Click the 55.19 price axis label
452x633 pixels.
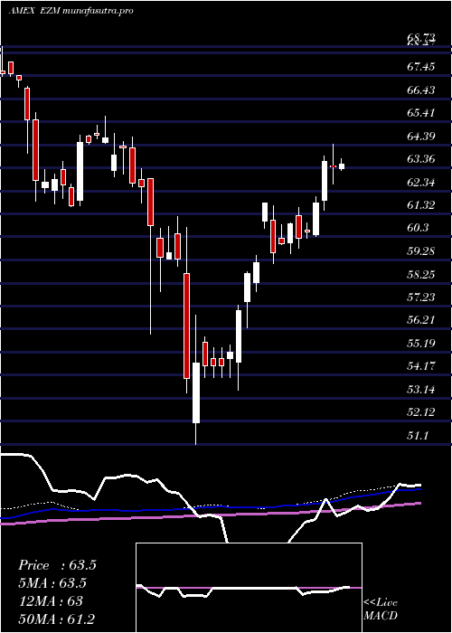click(x=421, y=344)
